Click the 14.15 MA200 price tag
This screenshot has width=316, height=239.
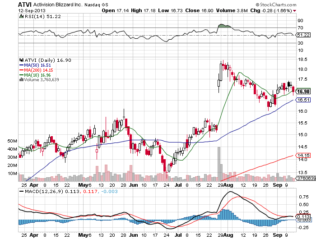303,155
